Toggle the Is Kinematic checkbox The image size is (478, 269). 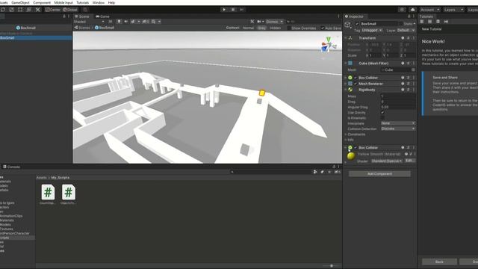coord(382,118)
